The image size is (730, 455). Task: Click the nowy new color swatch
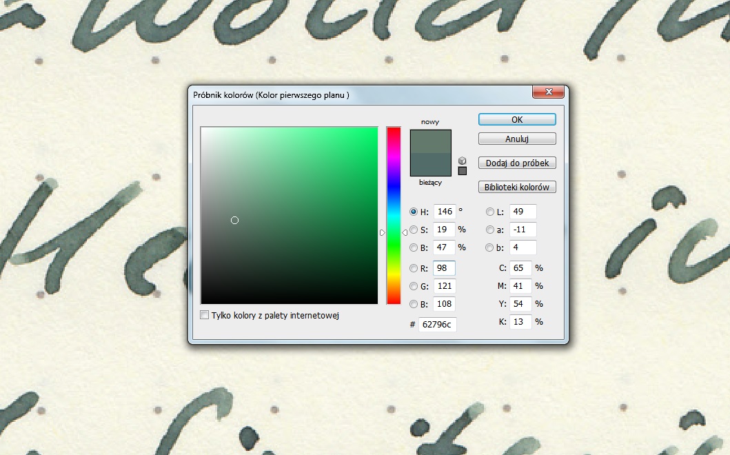coord(430,141)
